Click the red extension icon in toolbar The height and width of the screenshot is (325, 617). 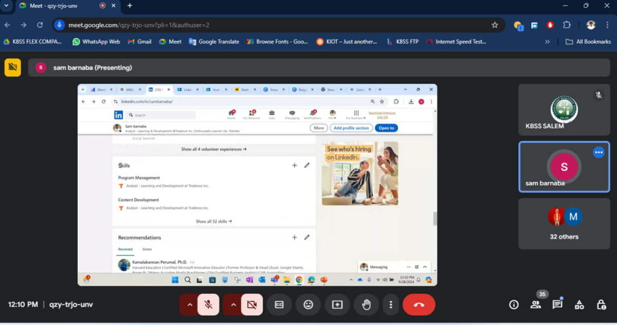point(550,25)
